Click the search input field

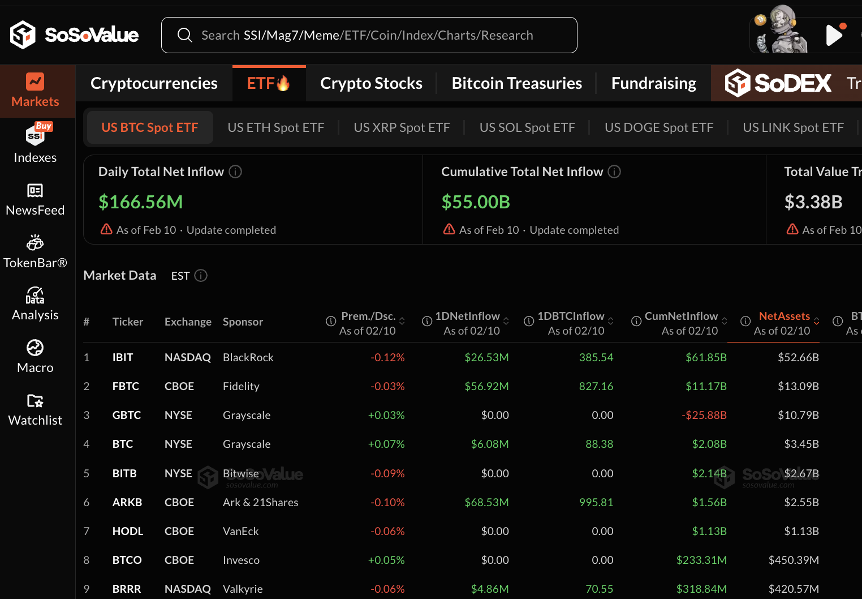tap(369, 35)
